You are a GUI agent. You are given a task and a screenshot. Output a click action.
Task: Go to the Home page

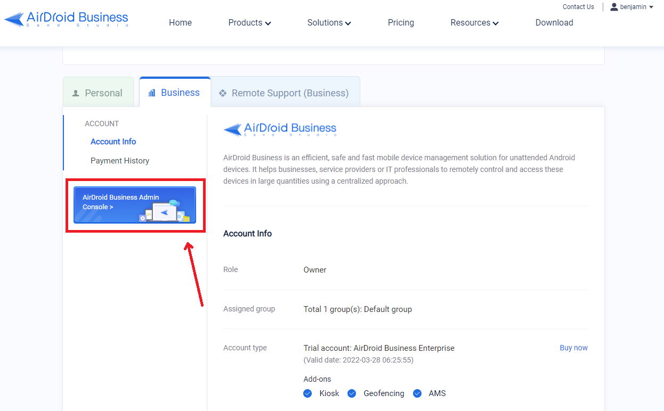pyautogui.click(x=180, y=23)
